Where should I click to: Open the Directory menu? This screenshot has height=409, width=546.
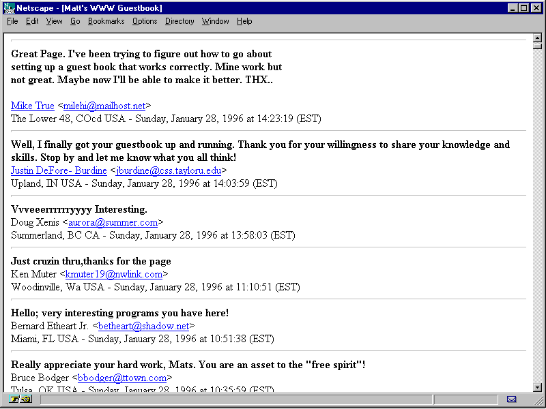click(x=179, y=21)
